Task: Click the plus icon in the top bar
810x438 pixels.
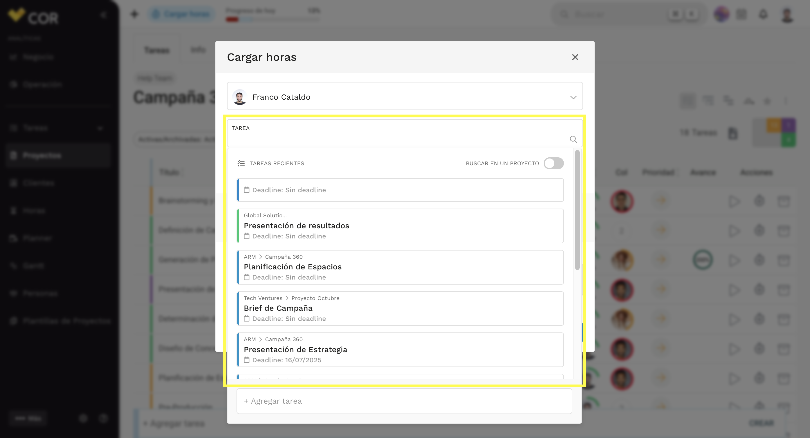Action: click(x=135, y=14)
